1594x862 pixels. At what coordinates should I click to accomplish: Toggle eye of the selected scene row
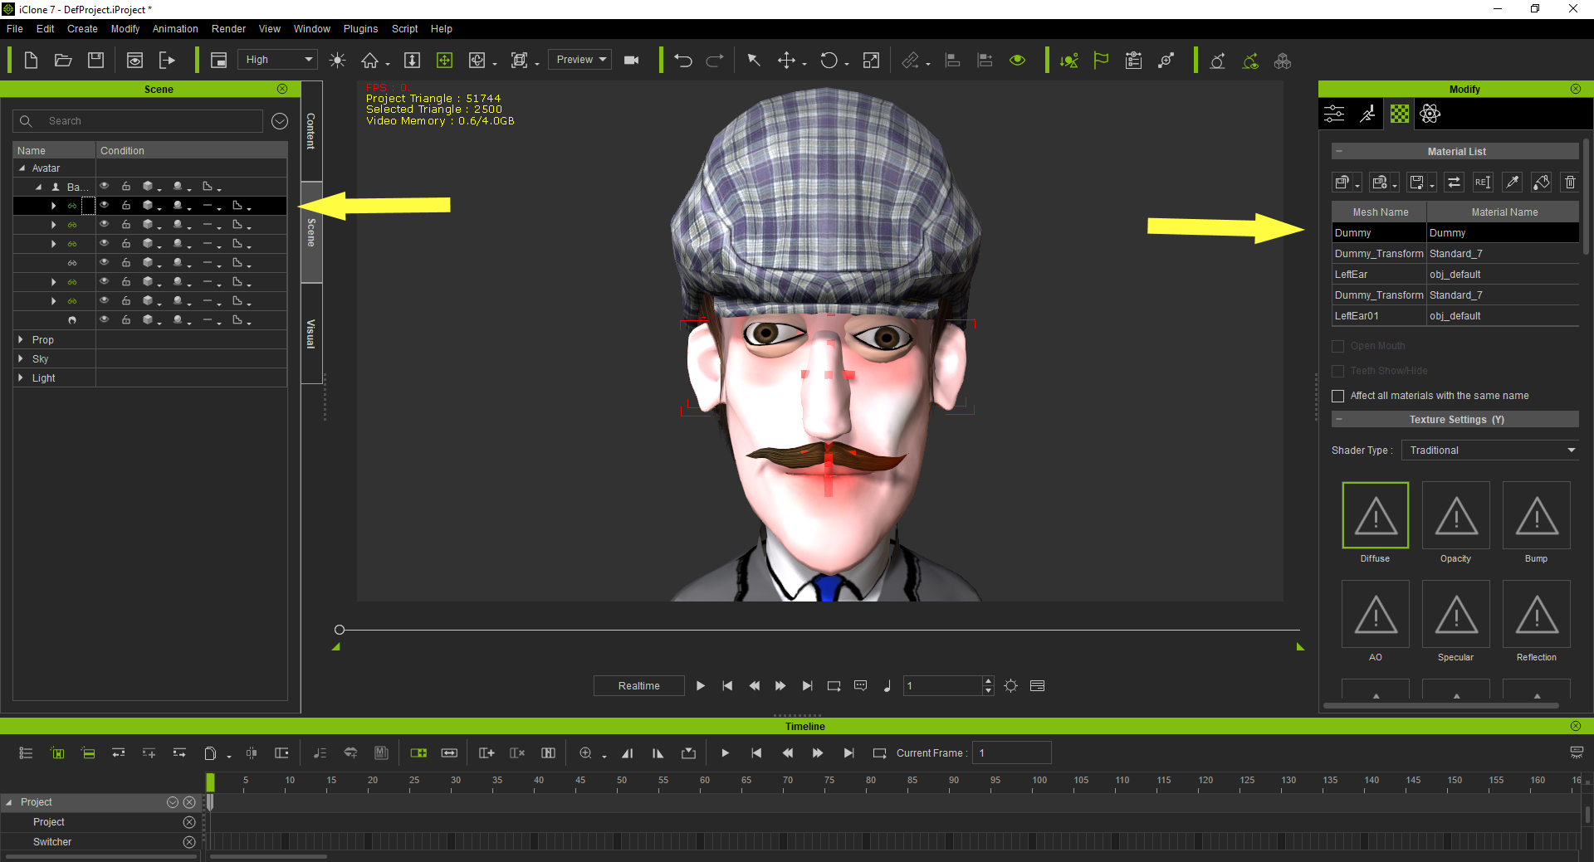tap(105, 205)
